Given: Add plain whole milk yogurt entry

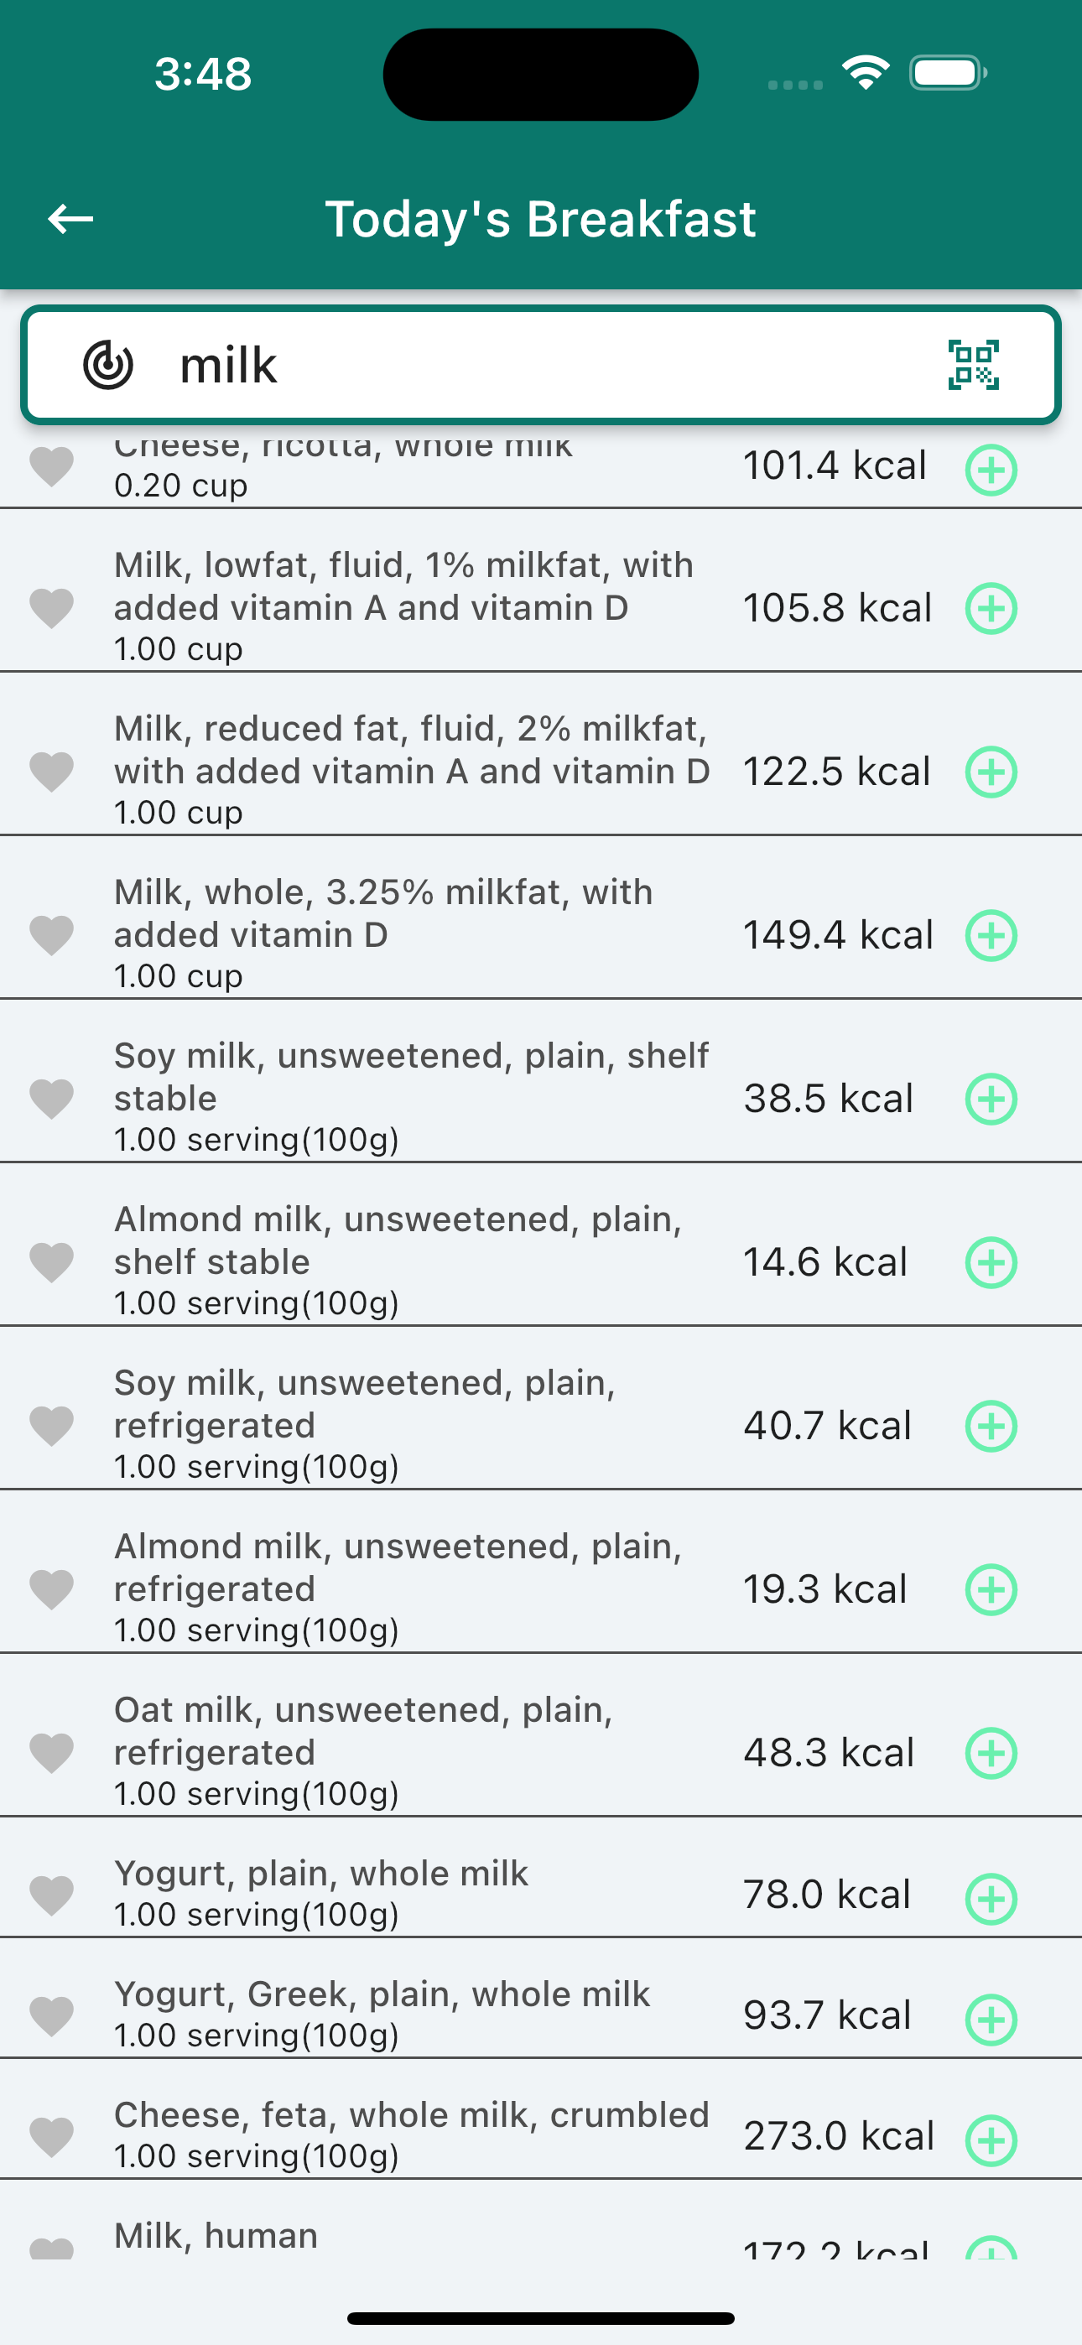Looking at the screenshot, I should click(990, 1898).
